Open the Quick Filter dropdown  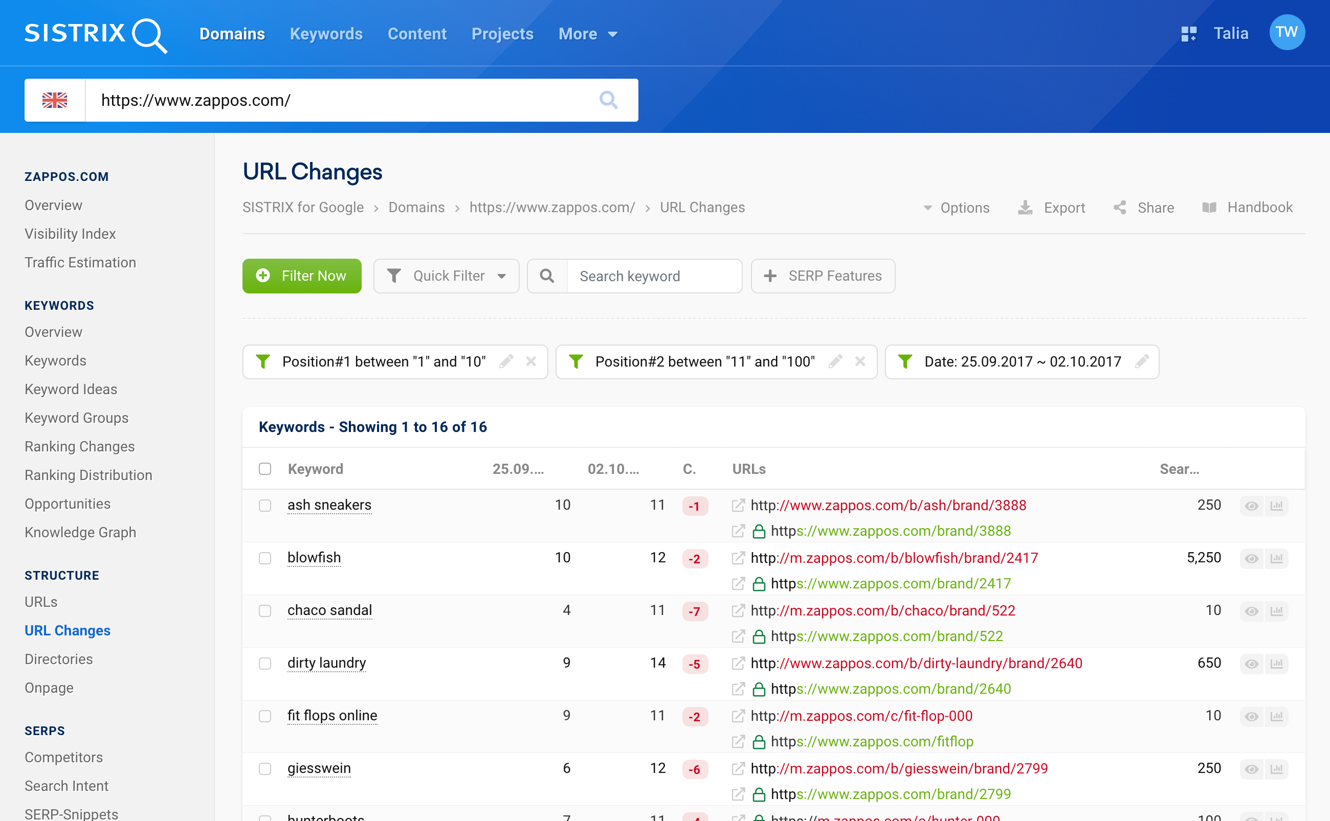(x=447, y=276)
